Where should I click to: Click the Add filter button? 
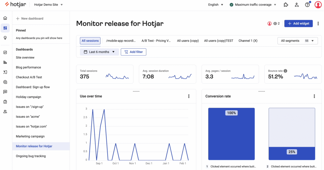point(134,52)
